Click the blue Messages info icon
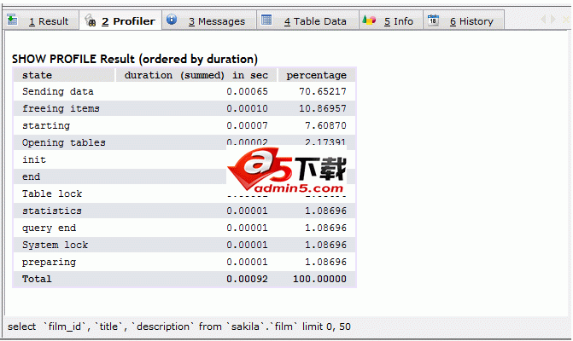 [x=172, y=20]
